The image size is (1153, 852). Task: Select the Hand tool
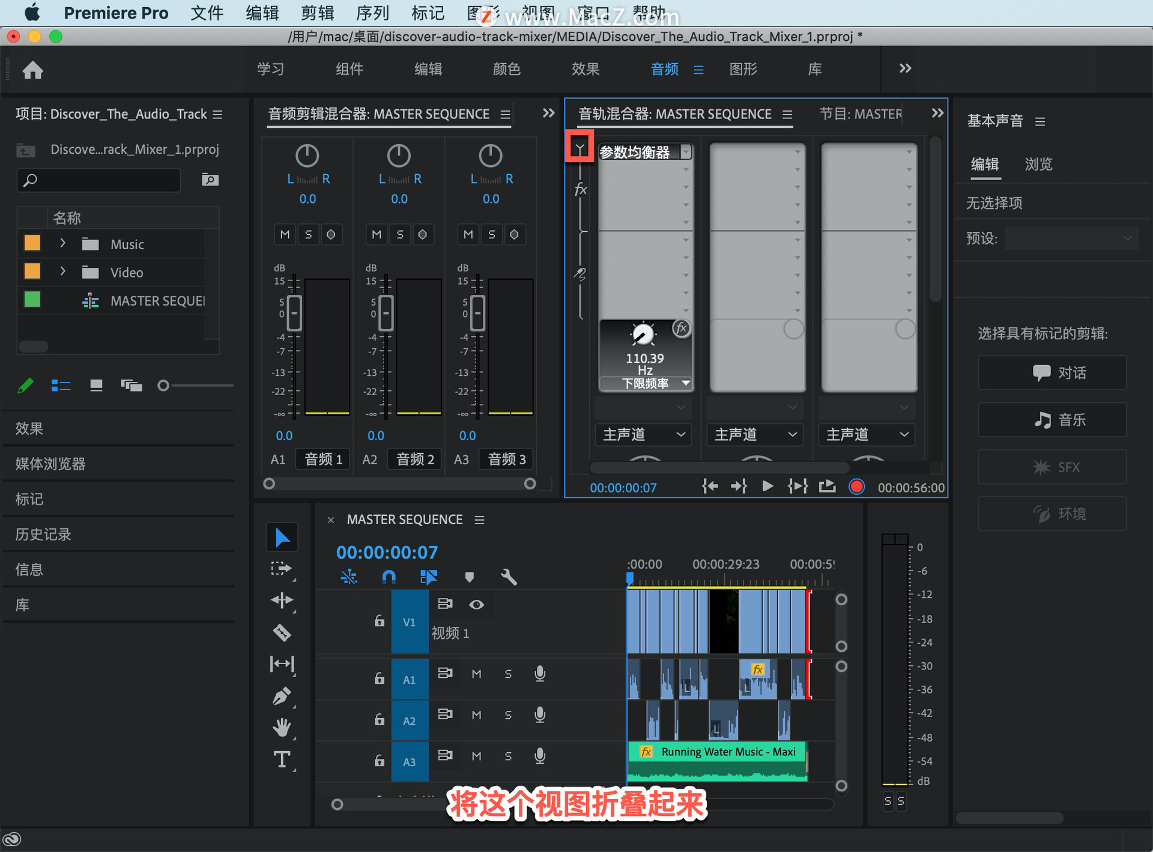pos(282,728)
